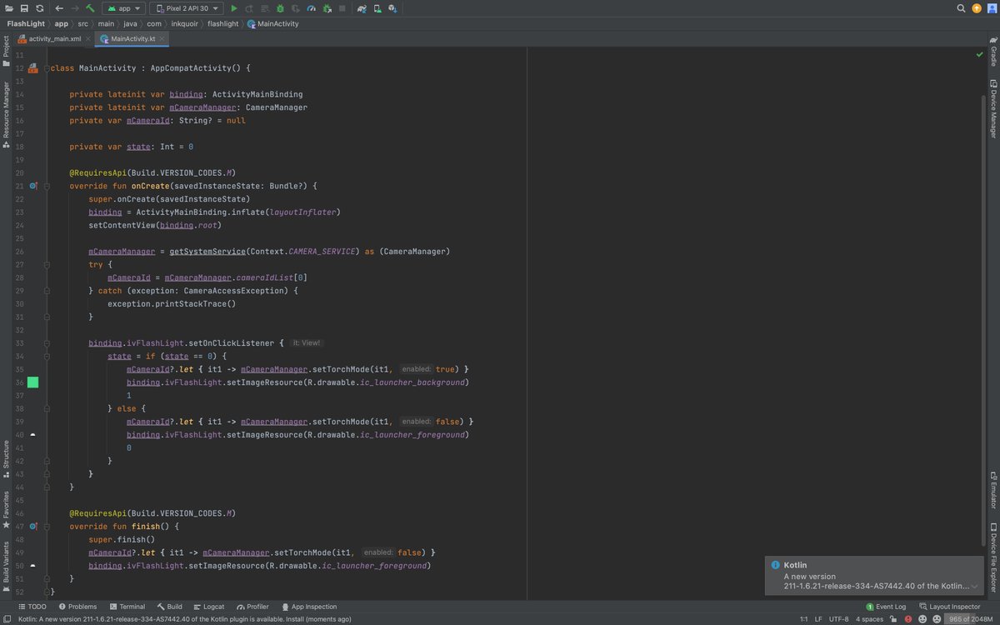Open the Favorites tool window
The image size is (1000, 625).
click(6, 510)
